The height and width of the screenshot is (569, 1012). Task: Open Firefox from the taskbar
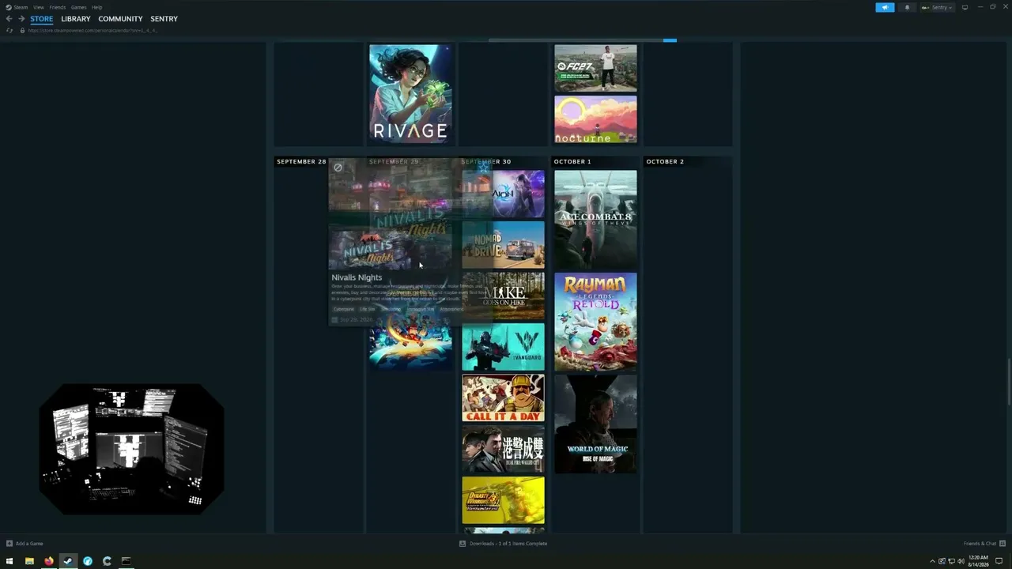tap(49, 561)
